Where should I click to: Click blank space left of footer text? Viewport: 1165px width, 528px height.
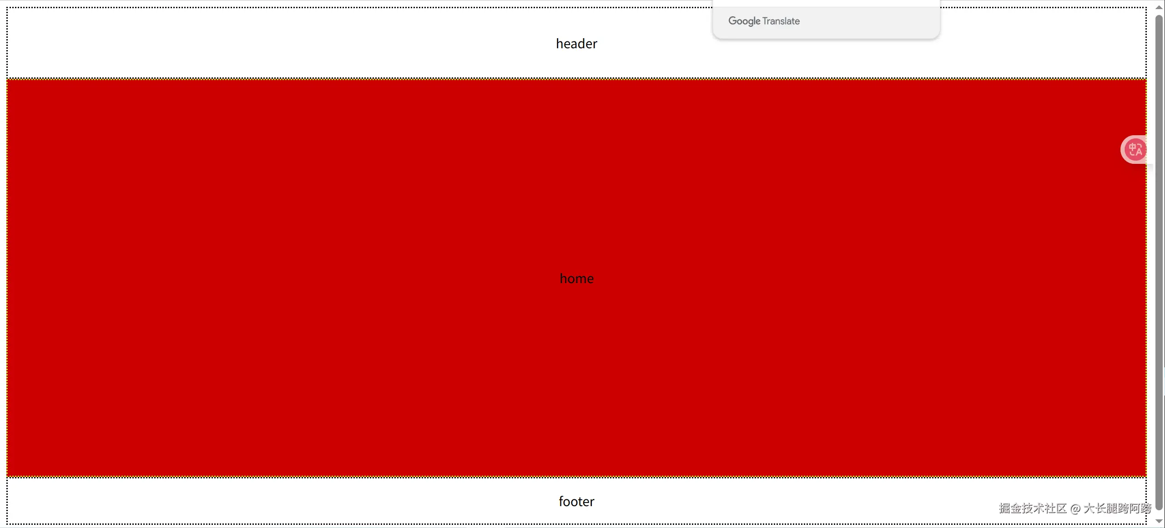point(273,502)
